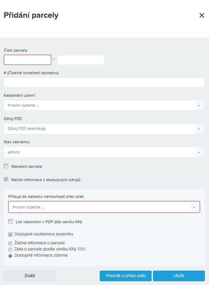Click the Zdroj PZE neexistuje selection text
The height and width of the screenshot is (285, 209).
pyautogui.click(x=27, y=129)
